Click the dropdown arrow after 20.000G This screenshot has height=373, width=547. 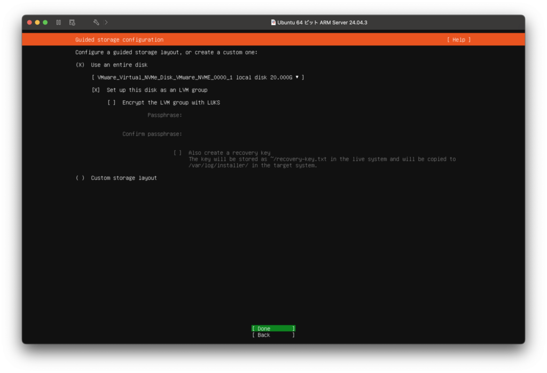coord(297,77)
